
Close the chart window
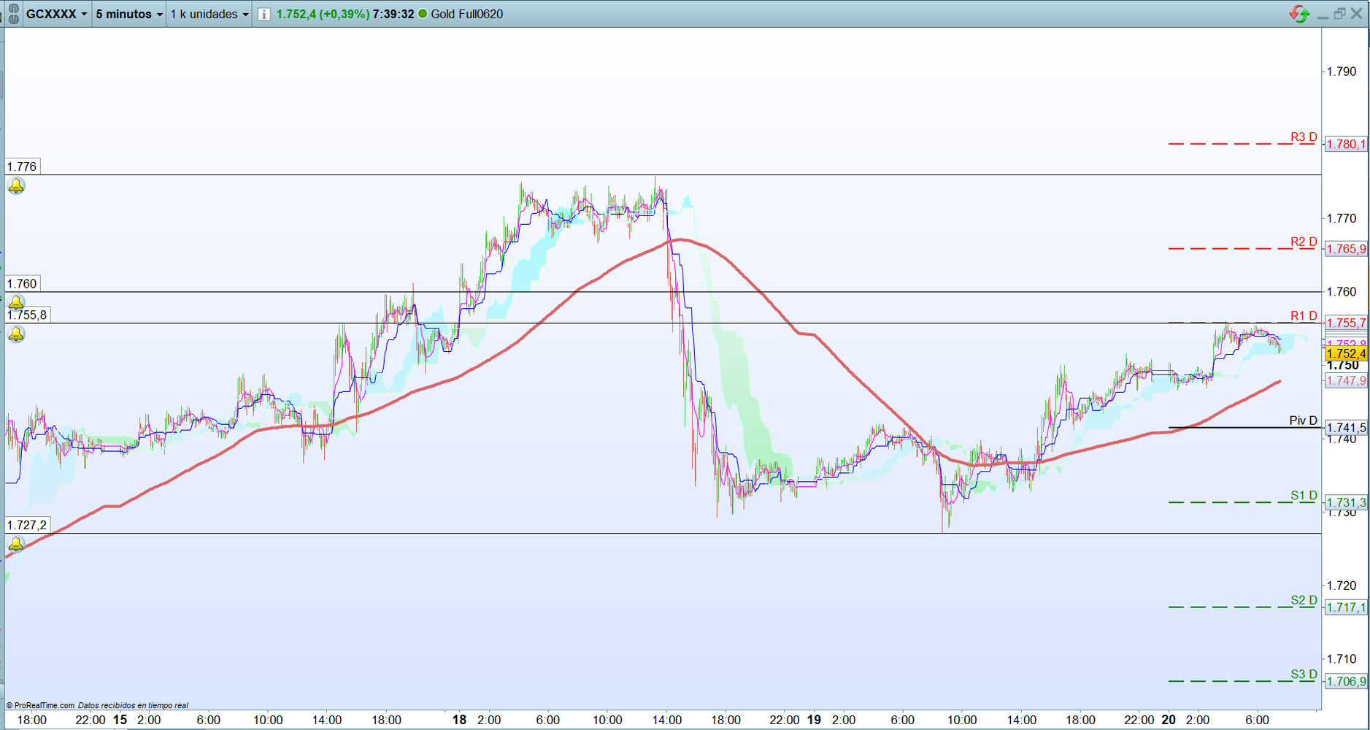pyautogui.click(x=1357, y=14)
